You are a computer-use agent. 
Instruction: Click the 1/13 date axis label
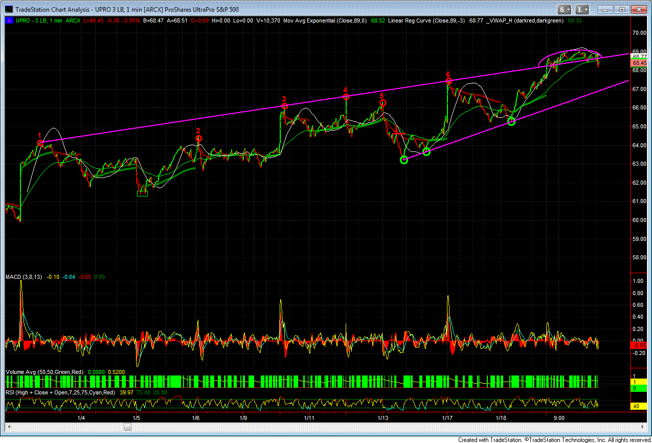(383, 418)
